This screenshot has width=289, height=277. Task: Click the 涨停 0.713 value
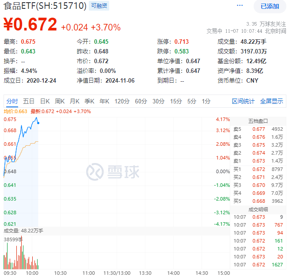click(x=182, y=42)
